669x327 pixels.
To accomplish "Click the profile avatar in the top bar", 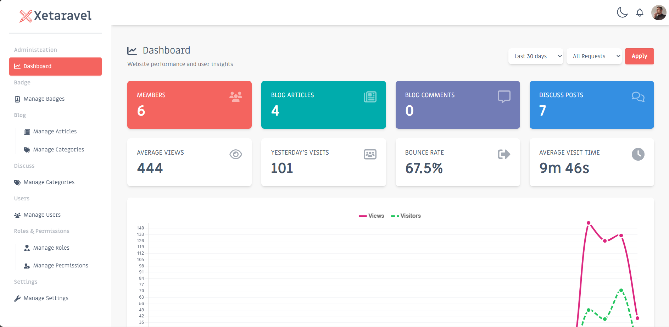I will 659,12.
